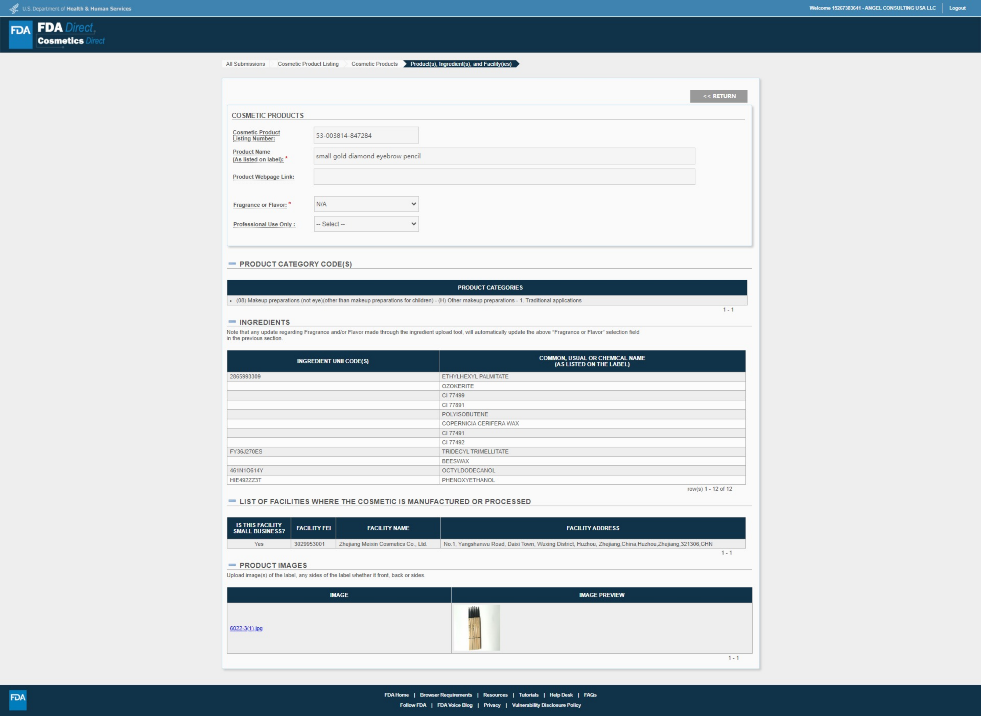The width and height of the screenshot is (981, 716).
Task: Open the 6022-3(1).jpg image link
Action: (x=246, y=628)
